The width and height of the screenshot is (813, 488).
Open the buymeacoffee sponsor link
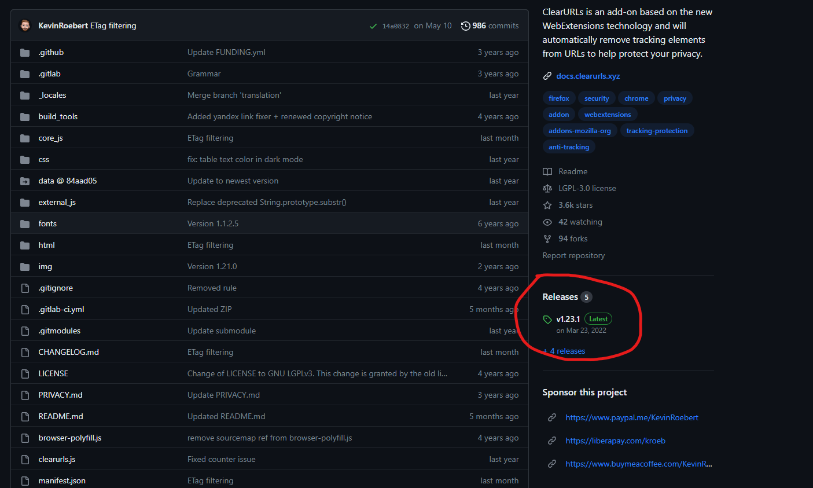[639, 464]
